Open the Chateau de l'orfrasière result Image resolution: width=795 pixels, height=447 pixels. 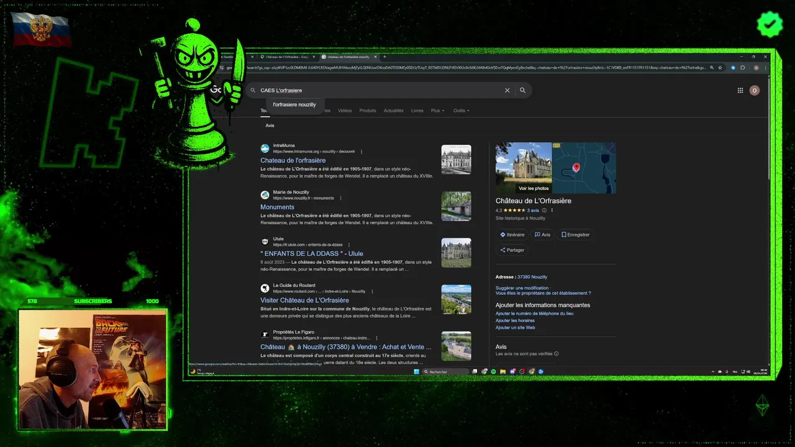pos(293,160)
